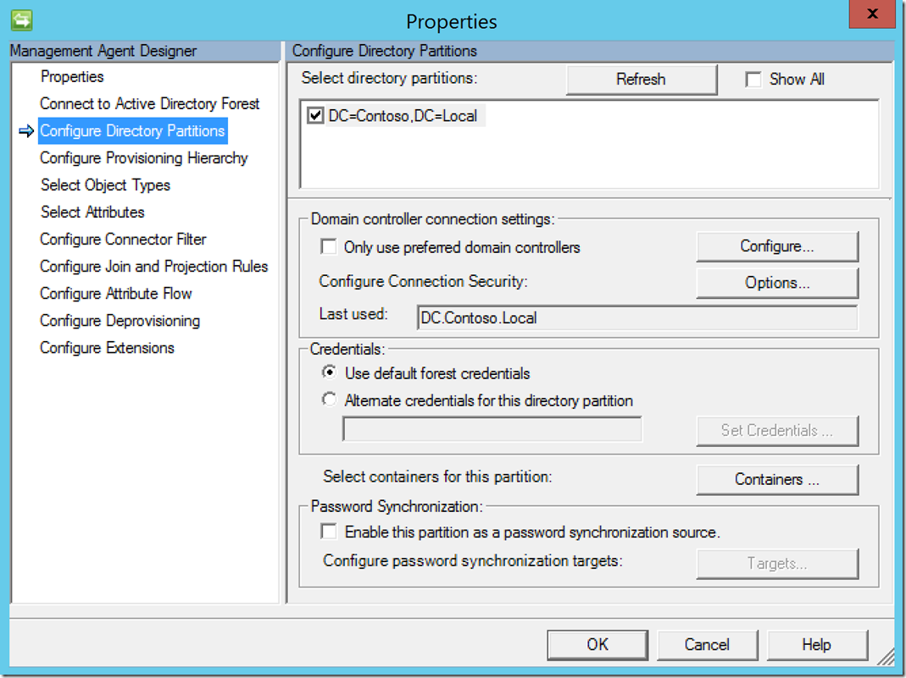Screen dimensions: 906x678
Task: Select Use default forest credentials radio button
Action: (329, 372)
